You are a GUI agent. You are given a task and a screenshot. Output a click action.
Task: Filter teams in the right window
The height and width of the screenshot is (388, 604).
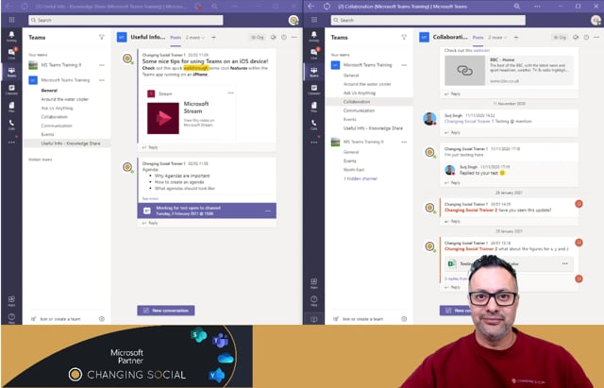[404, 37]
